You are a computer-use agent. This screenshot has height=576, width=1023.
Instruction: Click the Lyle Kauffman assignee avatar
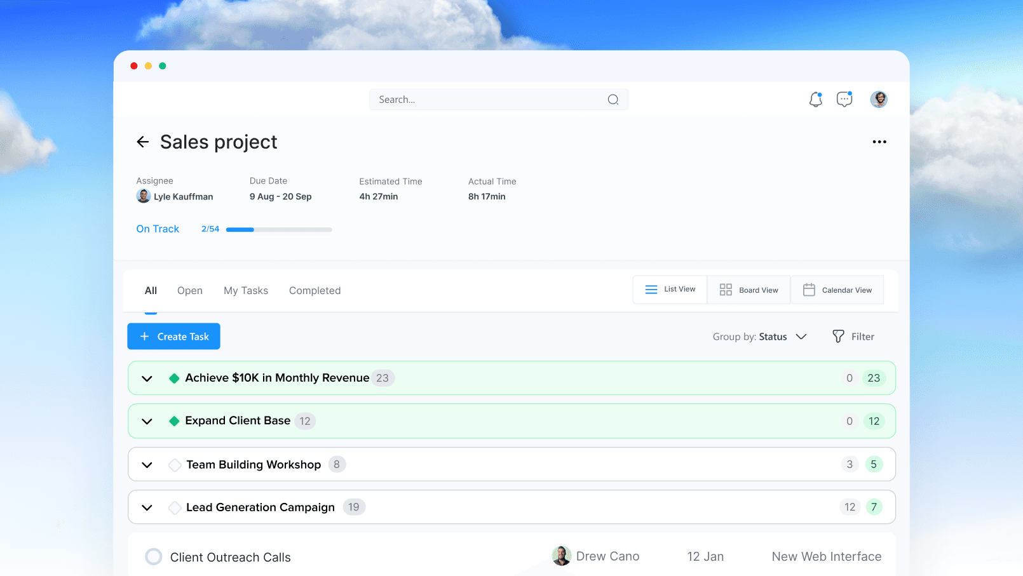[144, 196]
